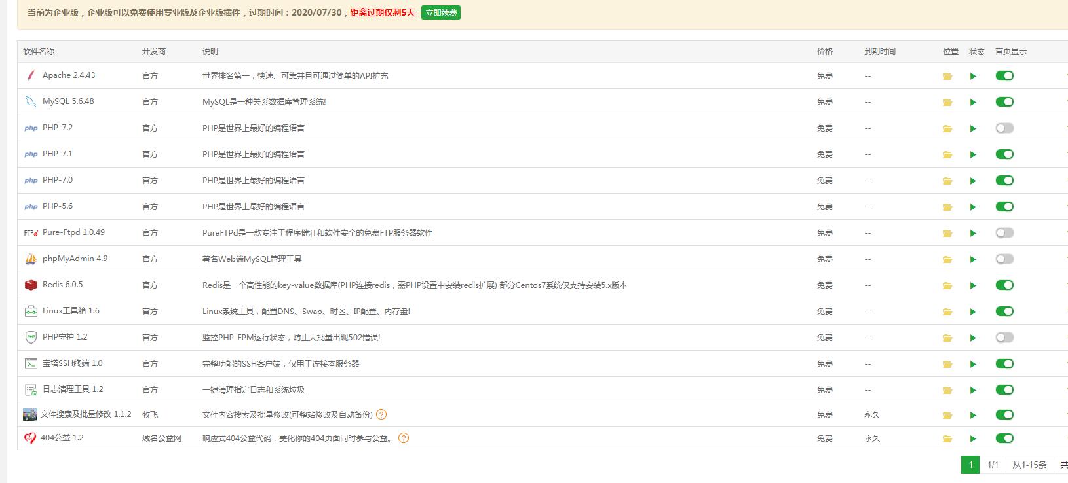Image resolution: width=1068 pixels, height=483 pixels.
Task: Click the status play icon for PHP守护 1.2
Action: (x=973, y=338)
